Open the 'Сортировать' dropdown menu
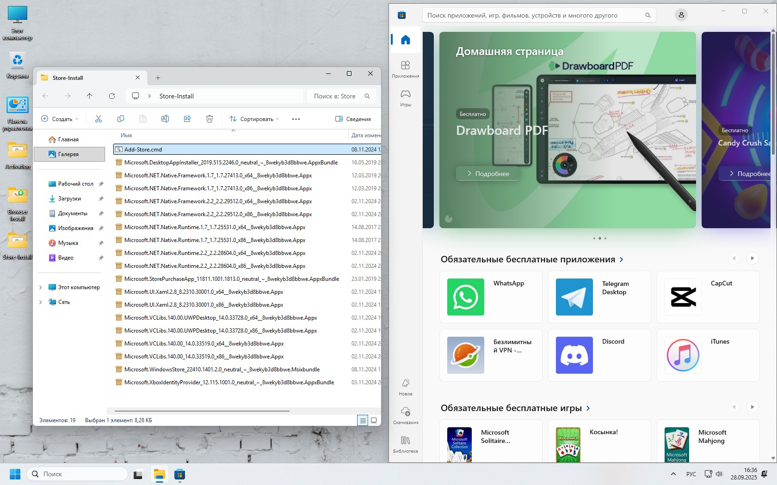777x485 pixels. point(254,119)
